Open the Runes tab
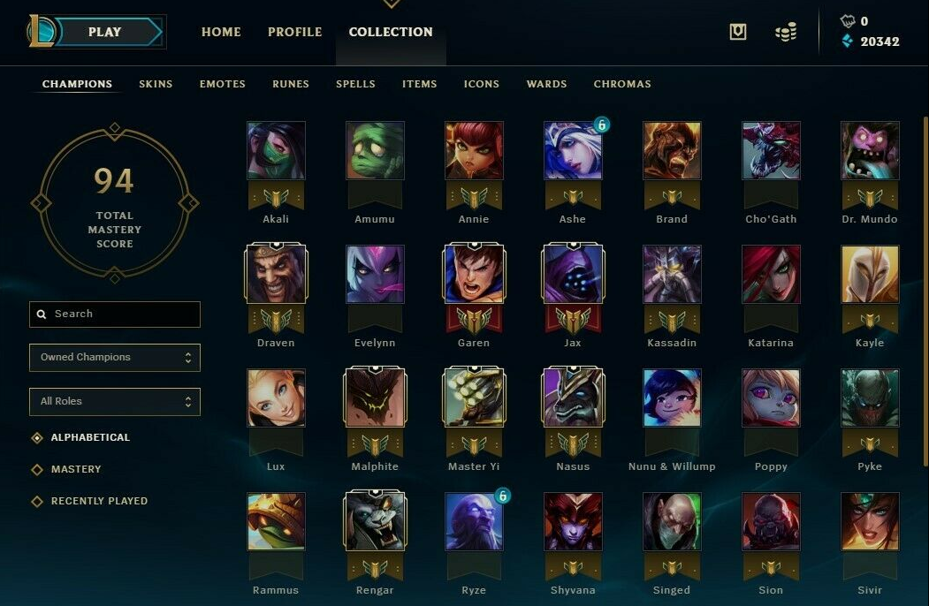 (290, 84)
